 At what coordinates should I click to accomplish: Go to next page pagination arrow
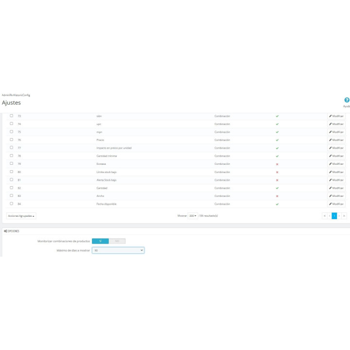point(339,216)
